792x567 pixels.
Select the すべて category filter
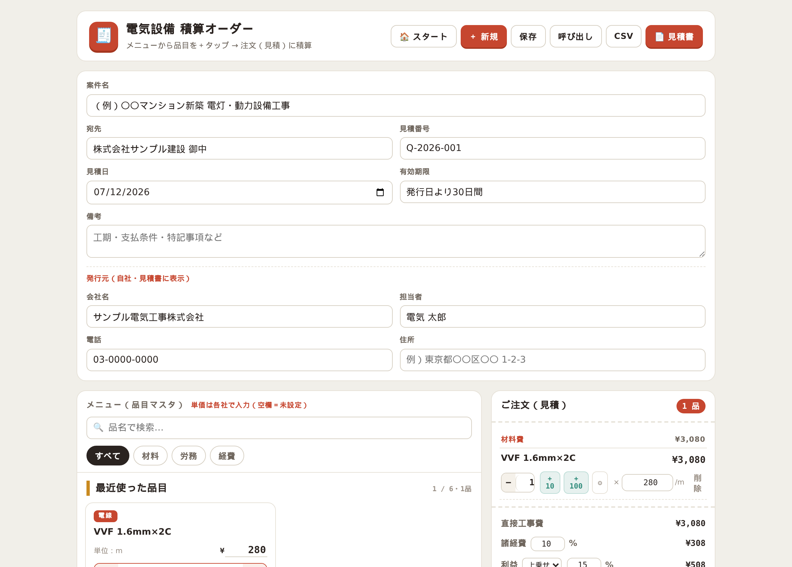click(108, 455)
